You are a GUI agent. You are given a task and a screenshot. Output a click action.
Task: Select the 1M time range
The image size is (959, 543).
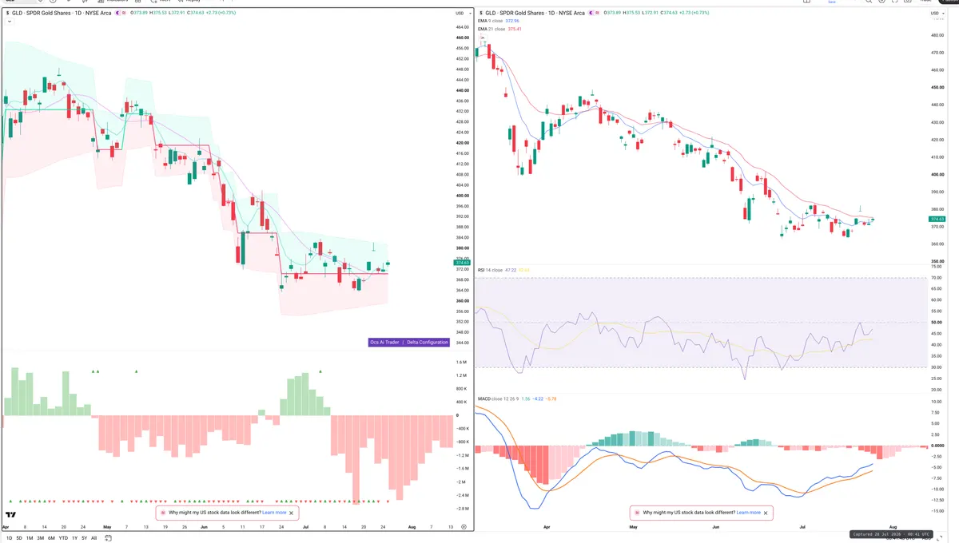pyautogui.click(x=30, y=538)
